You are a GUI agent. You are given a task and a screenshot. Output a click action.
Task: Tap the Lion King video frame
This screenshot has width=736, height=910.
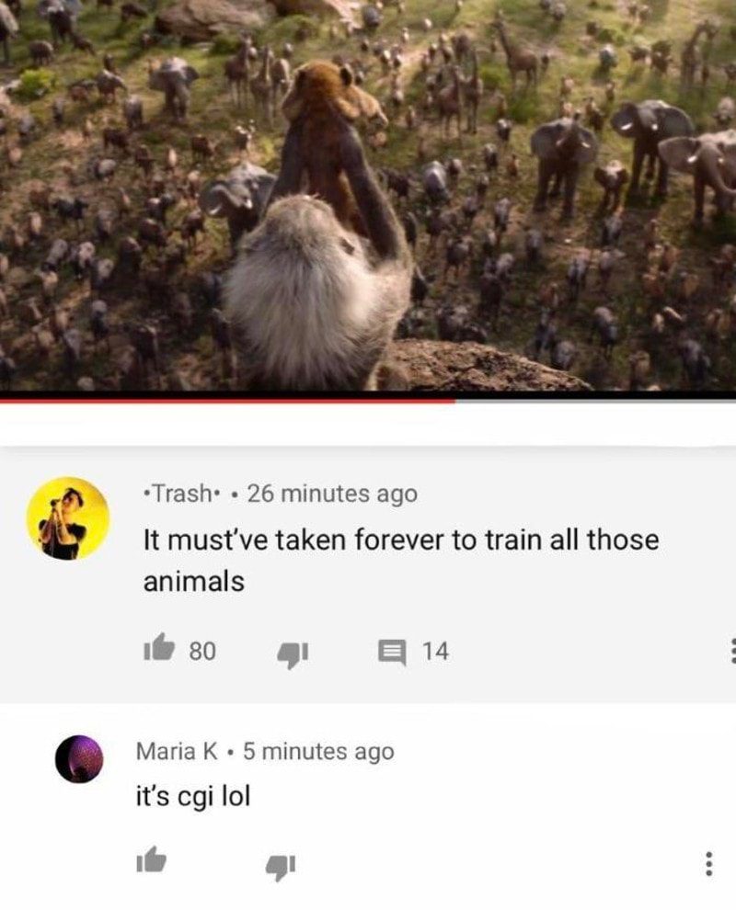click(368, 198)
